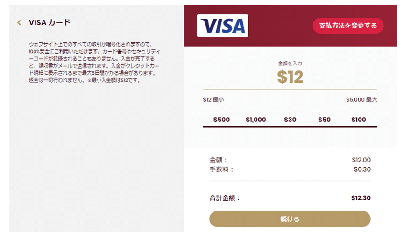The width and height of the screenshot is (411, 232).
Task: Click the $12 amount input field
Action: (x=290, y=77)
